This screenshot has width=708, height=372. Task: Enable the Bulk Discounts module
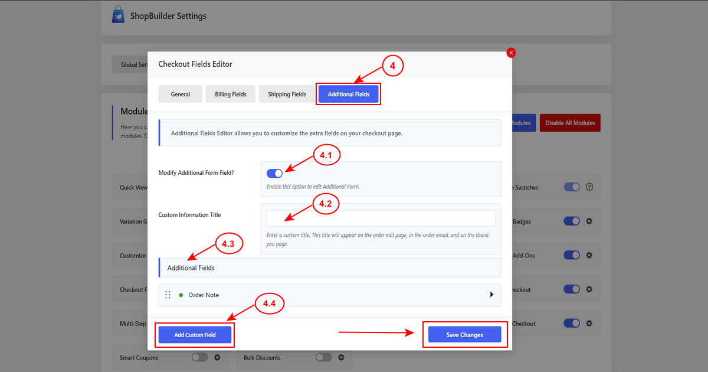pyautogui.click(x=324, y=357)
